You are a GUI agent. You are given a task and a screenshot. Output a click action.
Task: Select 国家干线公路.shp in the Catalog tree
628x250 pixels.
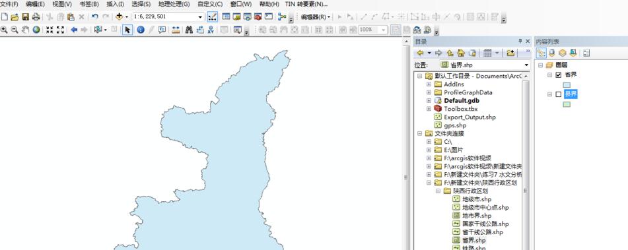coord(485,224)
